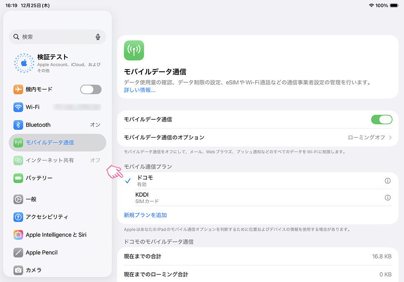This screenshot has width=404, height=282.
Task: Turn off the モバイルデータ通信 switch
Action: (381, 119)
